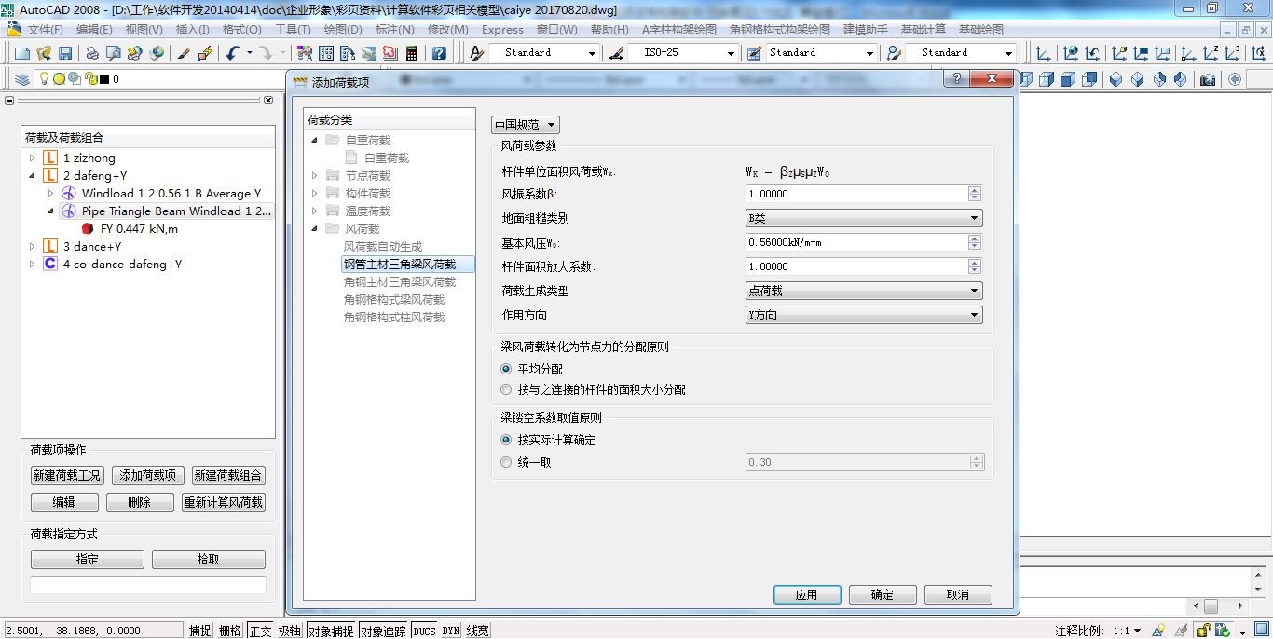
Task: Open the 地面粗糙类别 dropdown showing B类
Action: pyautogui.click(x=863, y=218)
